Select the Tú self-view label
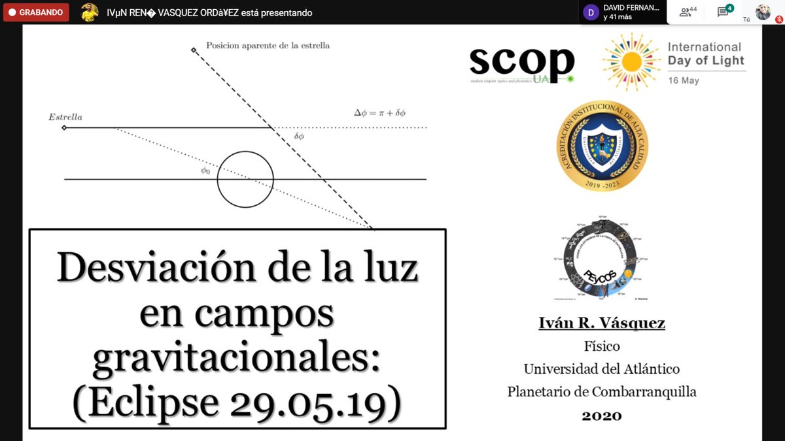The width and height of the screenshot is (785, 441). (x=746, y=19)
